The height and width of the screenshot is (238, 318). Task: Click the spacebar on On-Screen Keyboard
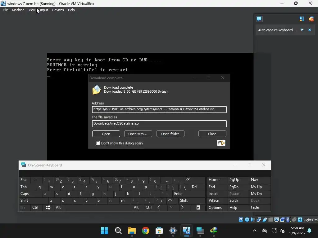click(x=99, y=207)
